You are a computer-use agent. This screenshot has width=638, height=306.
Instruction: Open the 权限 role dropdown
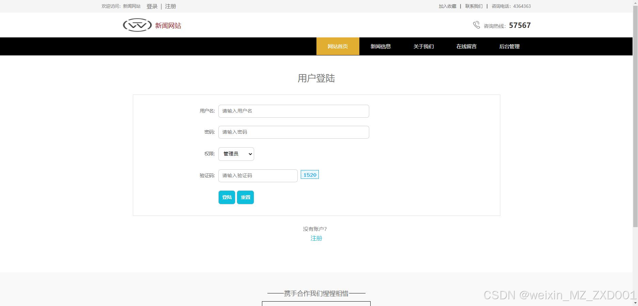tap(236, 154)
